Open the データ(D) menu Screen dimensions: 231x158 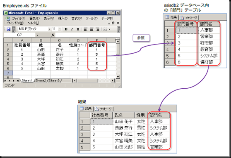(107, 18)
